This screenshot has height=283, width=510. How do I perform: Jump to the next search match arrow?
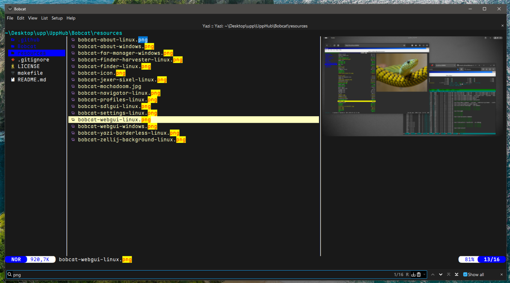tap(441, 274)
